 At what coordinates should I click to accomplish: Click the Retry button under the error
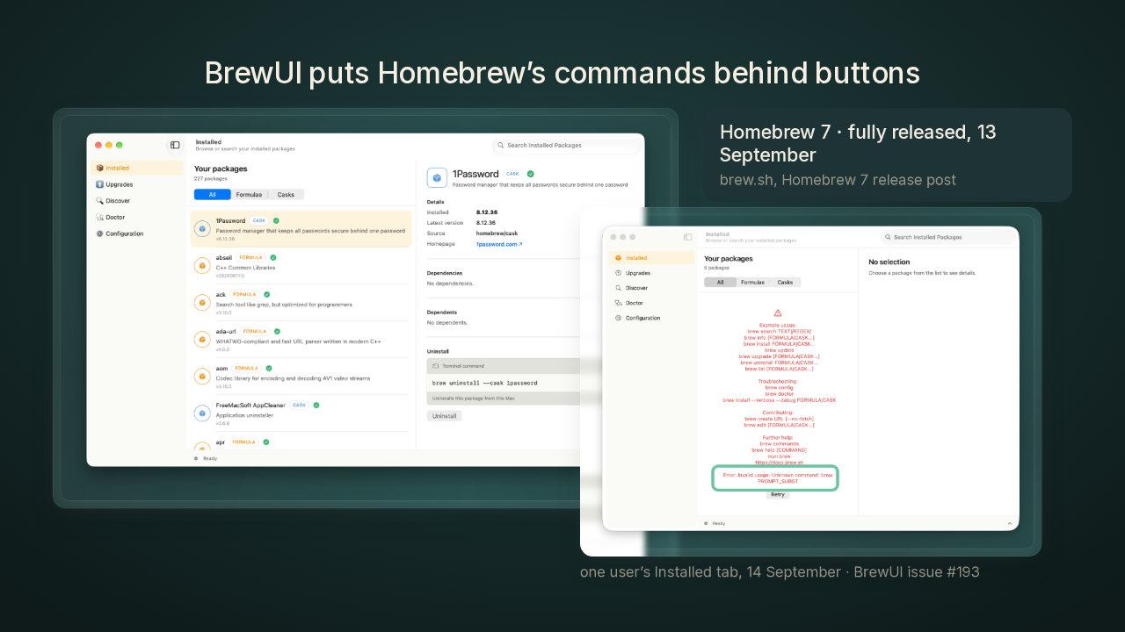tap(777, 494)
